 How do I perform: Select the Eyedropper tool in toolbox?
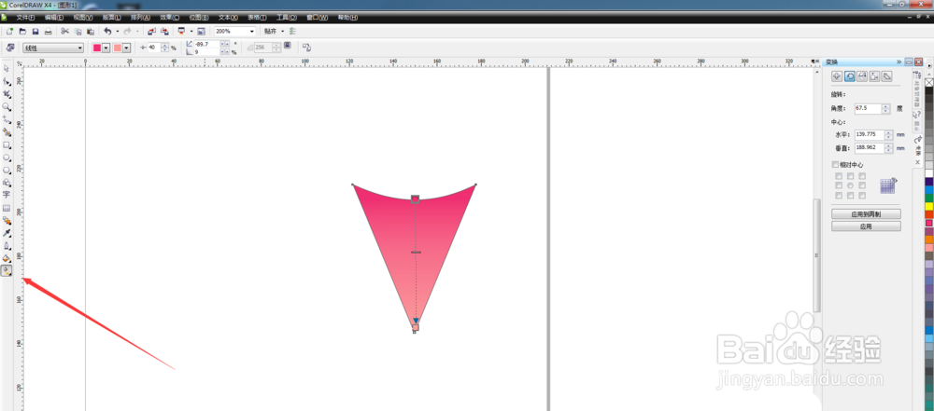point(7,233)
